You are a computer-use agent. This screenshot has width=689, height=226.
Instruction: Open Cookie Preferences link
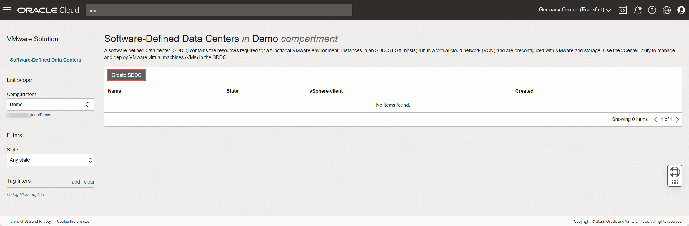(x=73, y=221)
